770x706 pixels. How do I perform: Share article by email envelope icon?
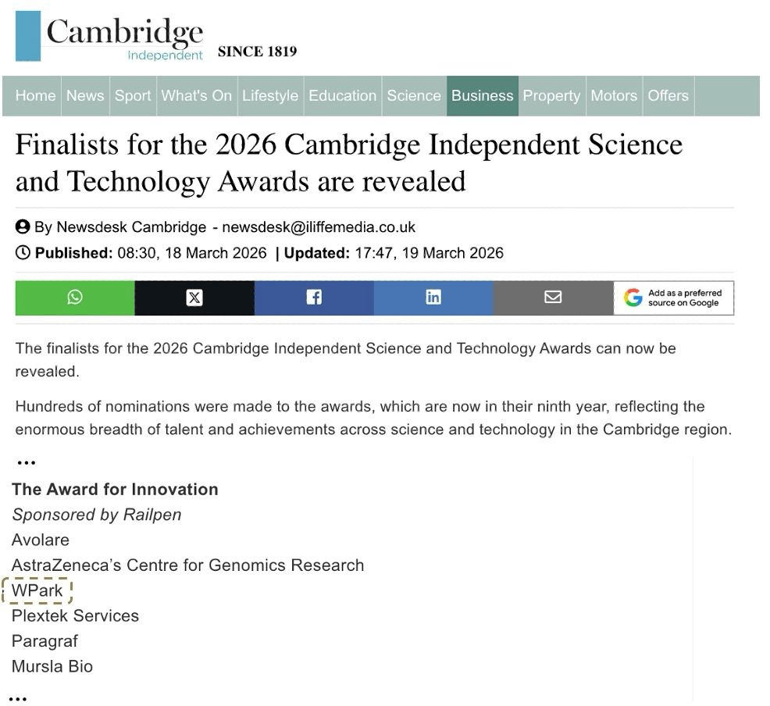[x=553, y=298]
